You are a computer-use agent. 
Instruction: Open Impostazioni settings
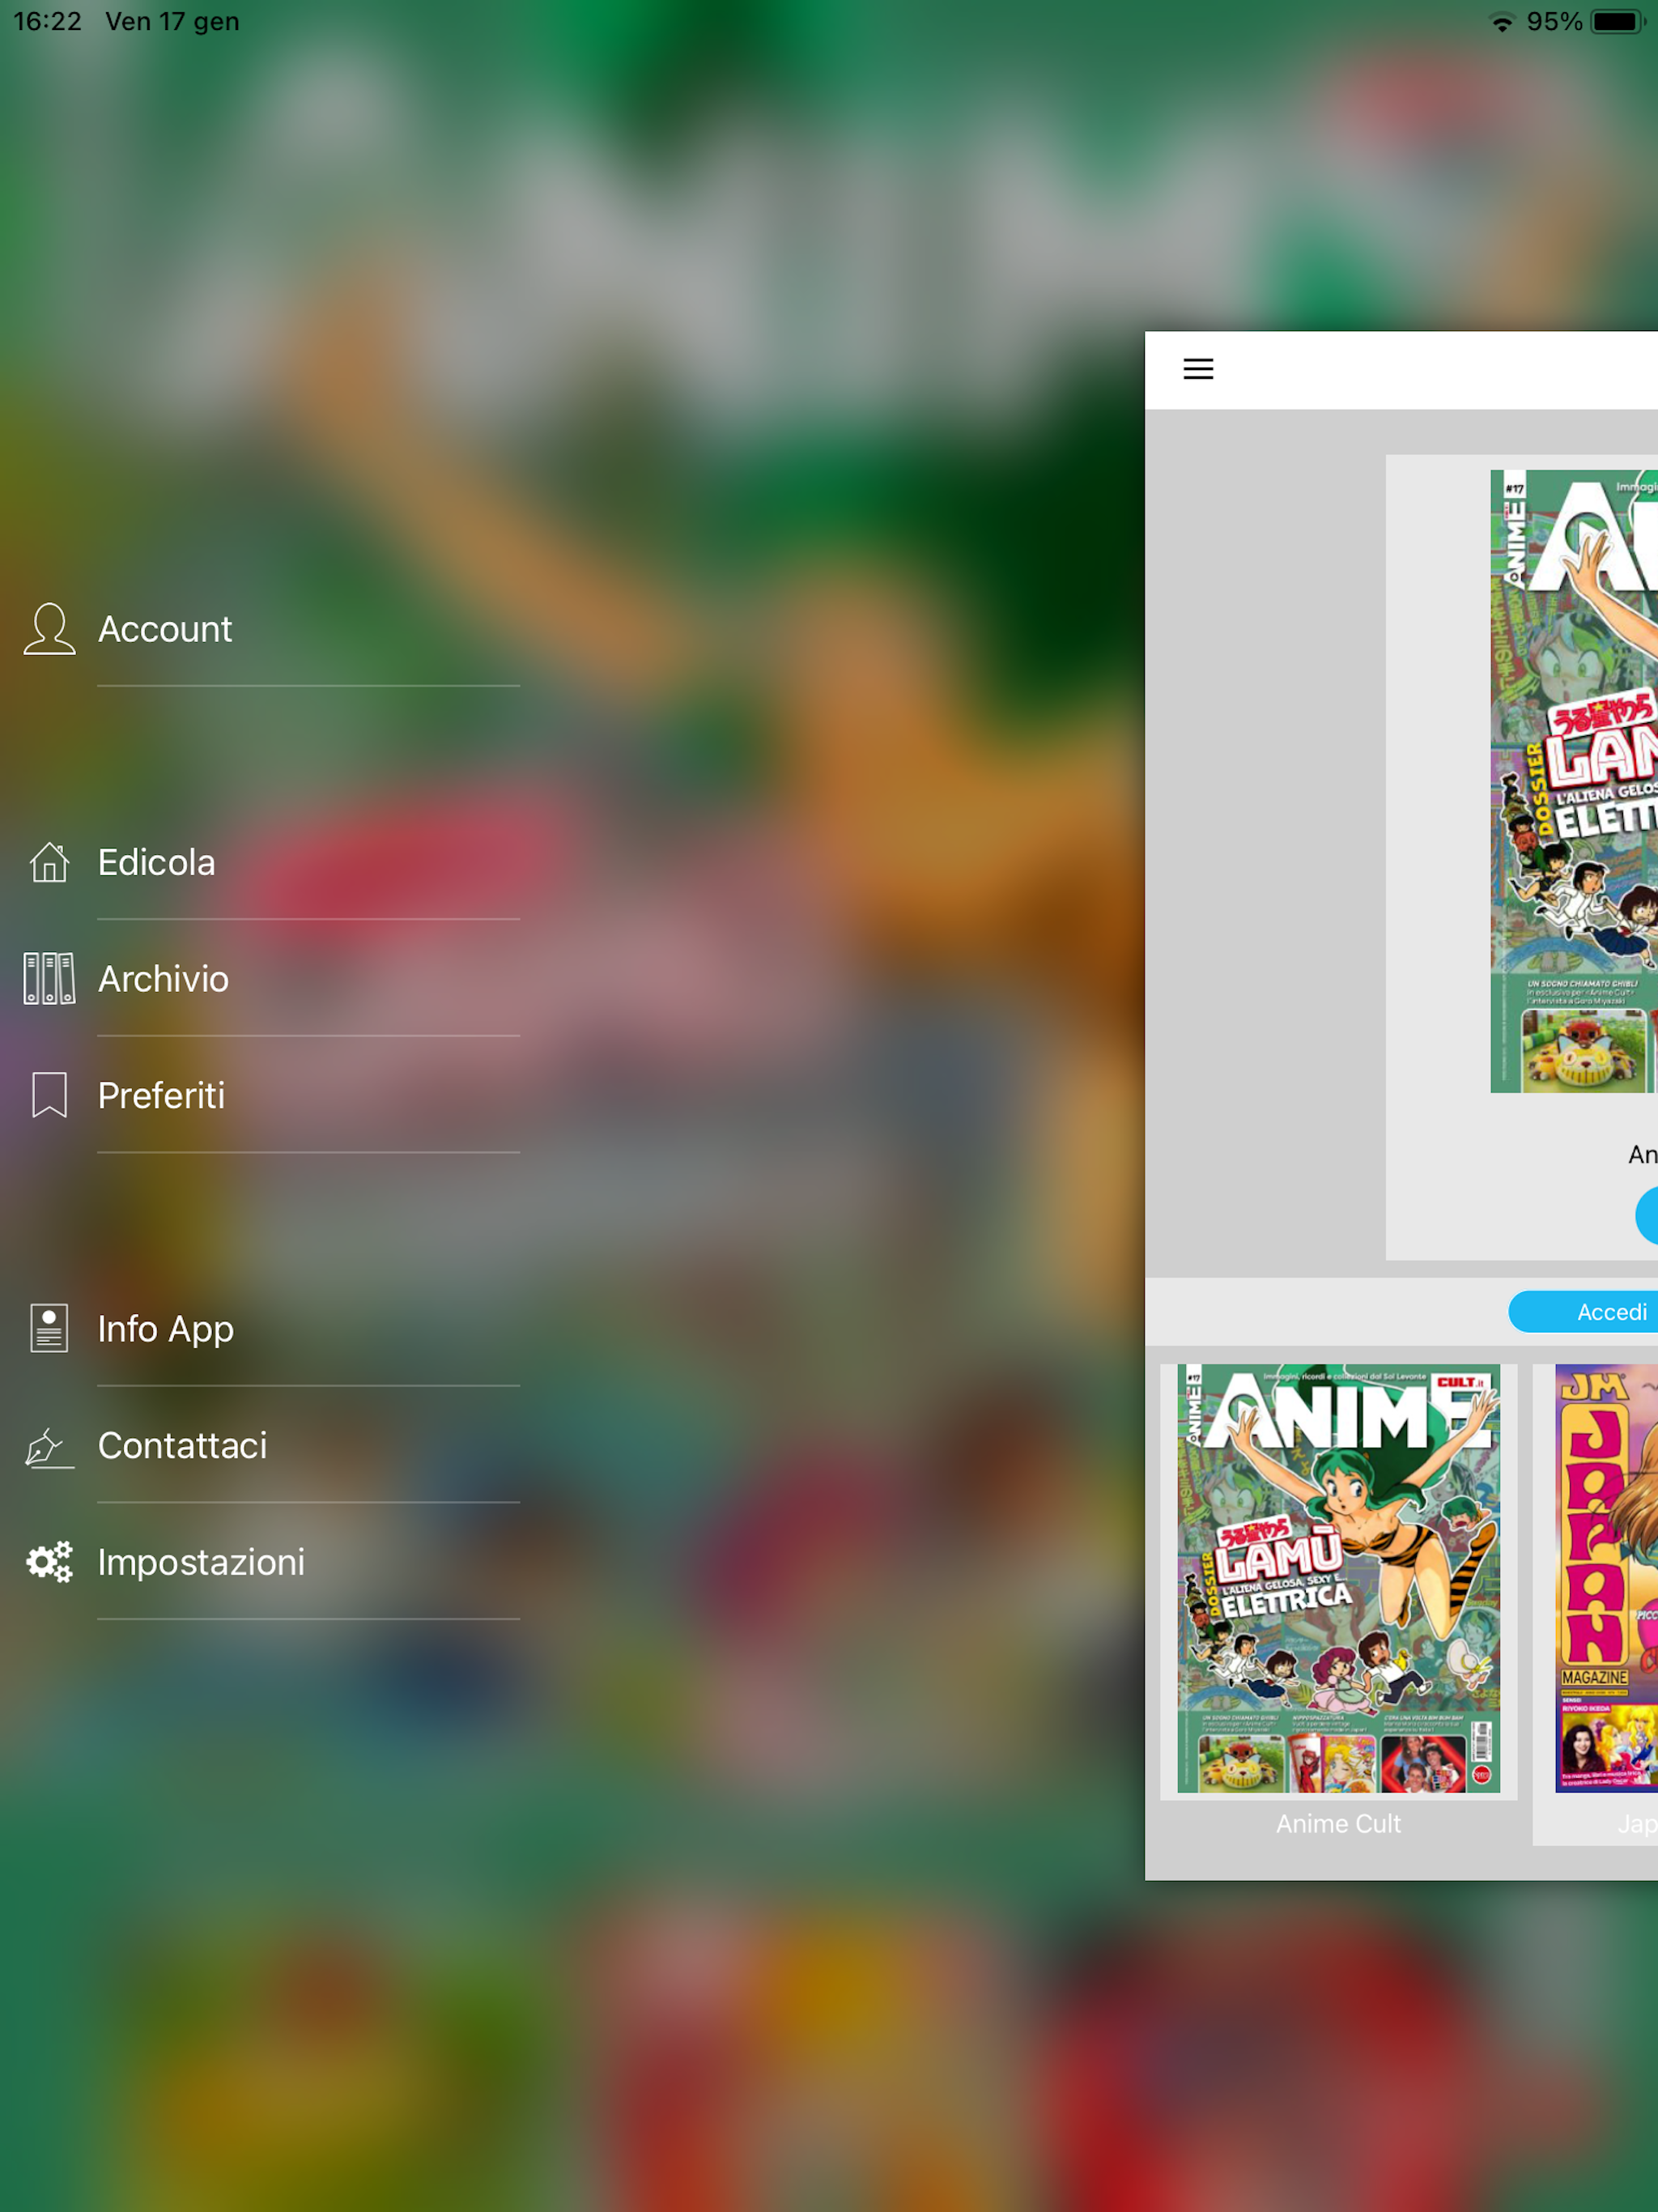tap(201, 1562)
